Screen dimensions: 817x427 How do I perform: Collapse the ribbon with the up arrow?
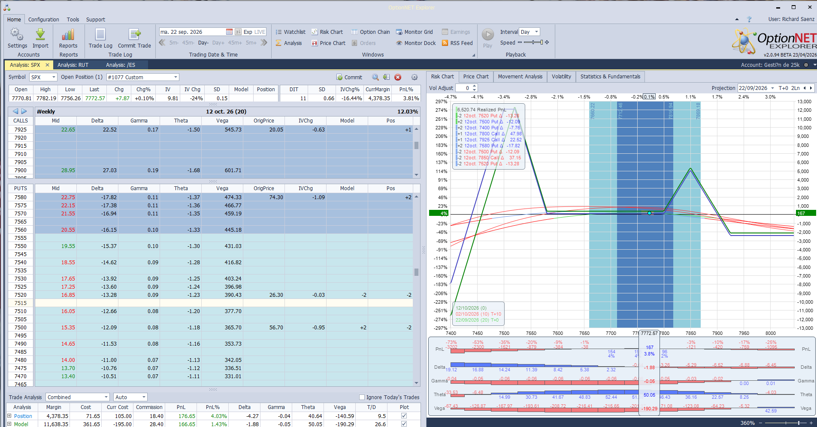coord(737,19)
